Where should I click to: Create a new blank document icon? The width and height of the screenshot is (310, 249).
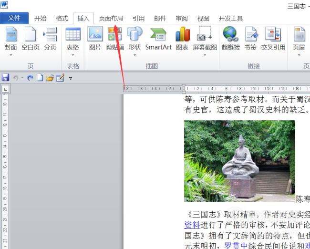40,78
